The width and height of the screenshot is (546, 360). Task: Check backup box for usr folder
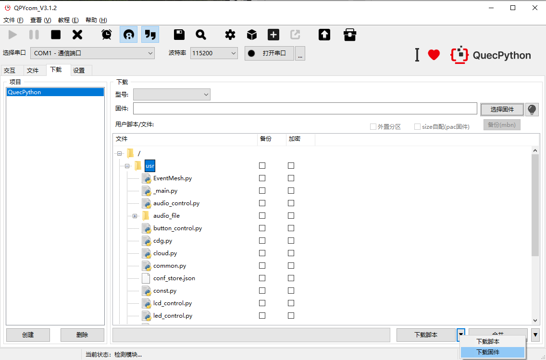tap(262, 166)
